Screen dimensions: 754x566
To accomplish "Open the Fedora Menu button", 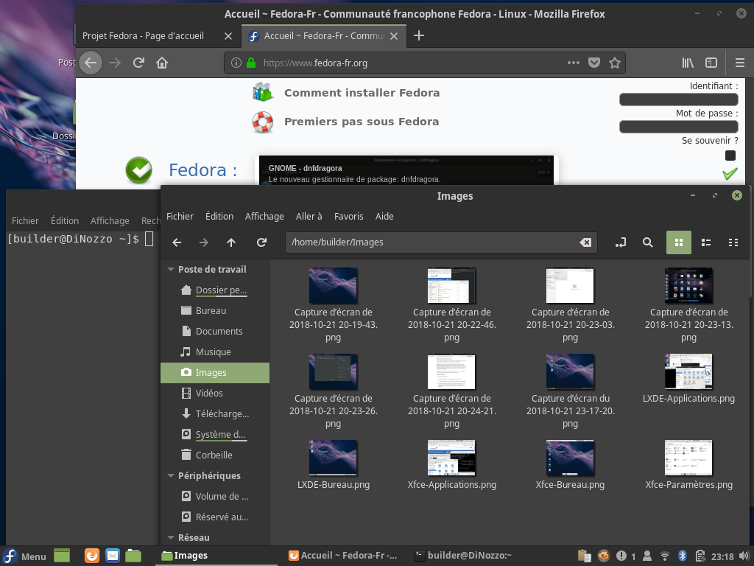I will click(24, 556).
